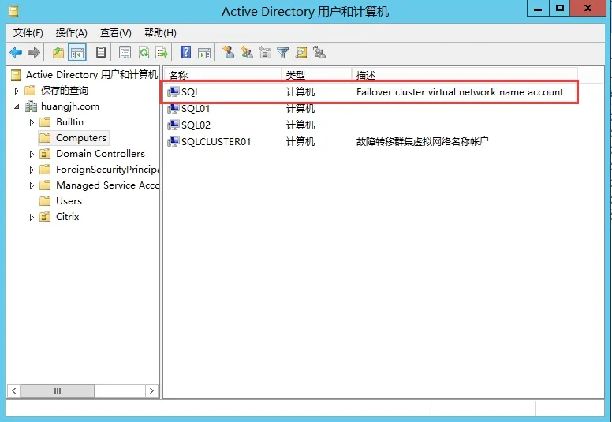The height and width of the screenshot is (422, 612).
Task: Click the Export List toolbar icon
Action: [162, 52]
